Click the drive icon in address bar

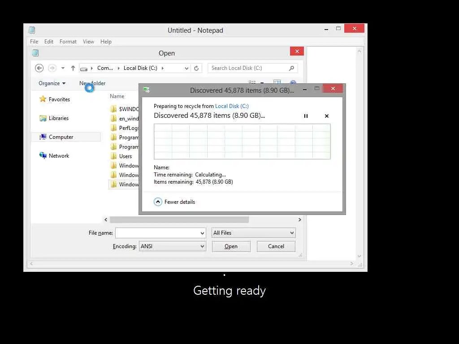(84, 69)
